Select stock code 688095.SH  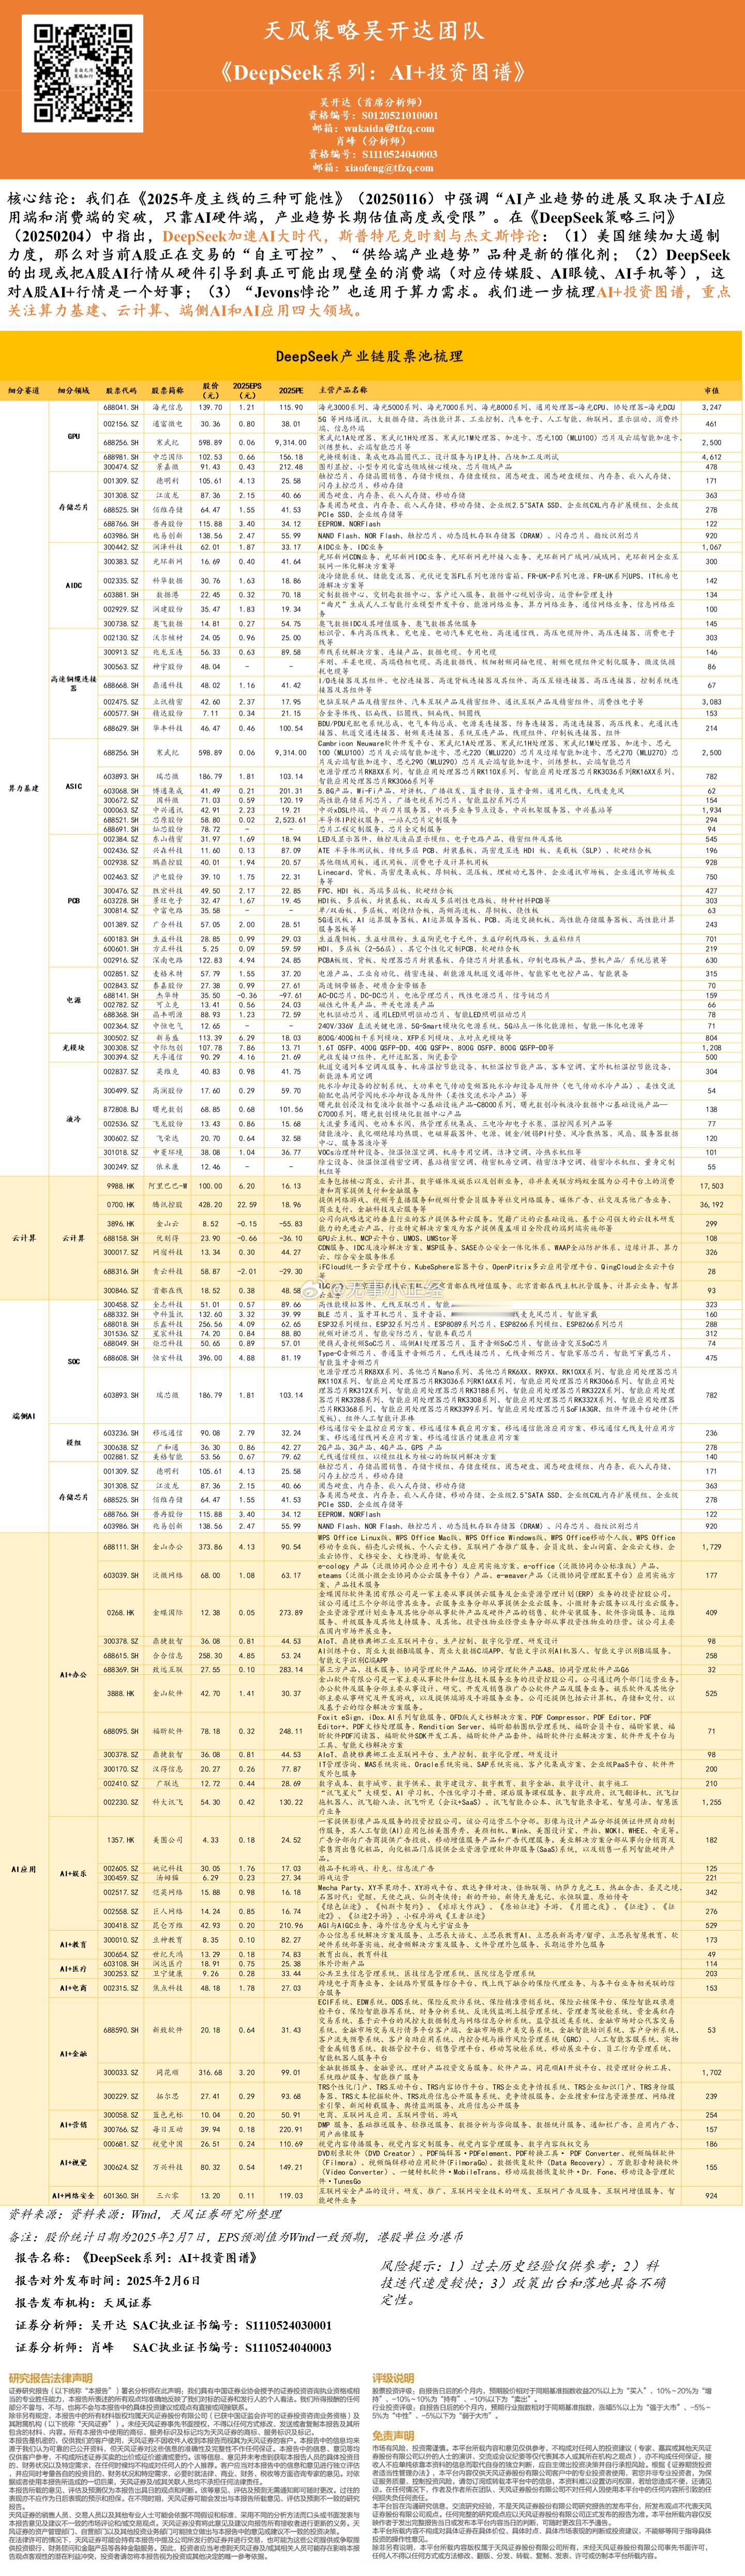point(121,1731)
